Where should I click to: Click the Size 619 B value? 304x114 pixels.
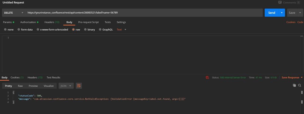[274, 78]
